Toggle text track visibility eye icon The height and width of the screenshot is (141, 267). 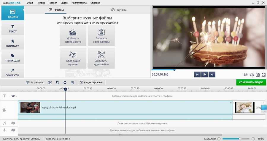point(13,96)
